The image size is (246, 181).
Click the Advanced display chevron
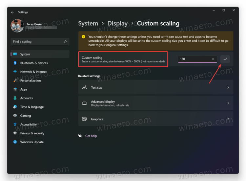[x=228, y=103]
